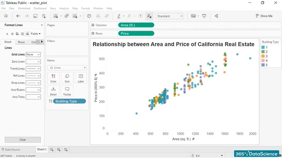
Task: Add a new worksheet icon
Action: pyautogui.click(x=52, y=149)
